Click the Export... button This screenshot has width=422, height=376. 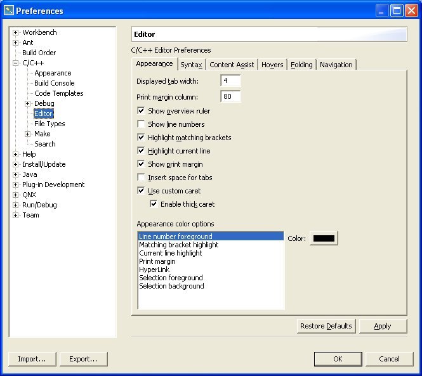tap(83, 359)
